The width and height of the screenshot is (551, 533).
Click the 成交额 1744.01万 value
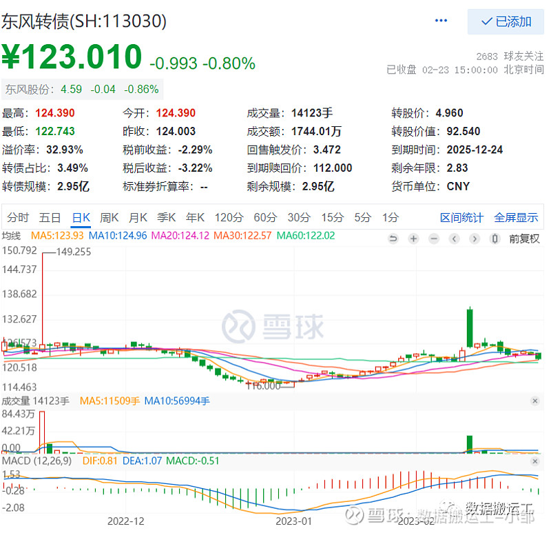[x=316, y=131]
